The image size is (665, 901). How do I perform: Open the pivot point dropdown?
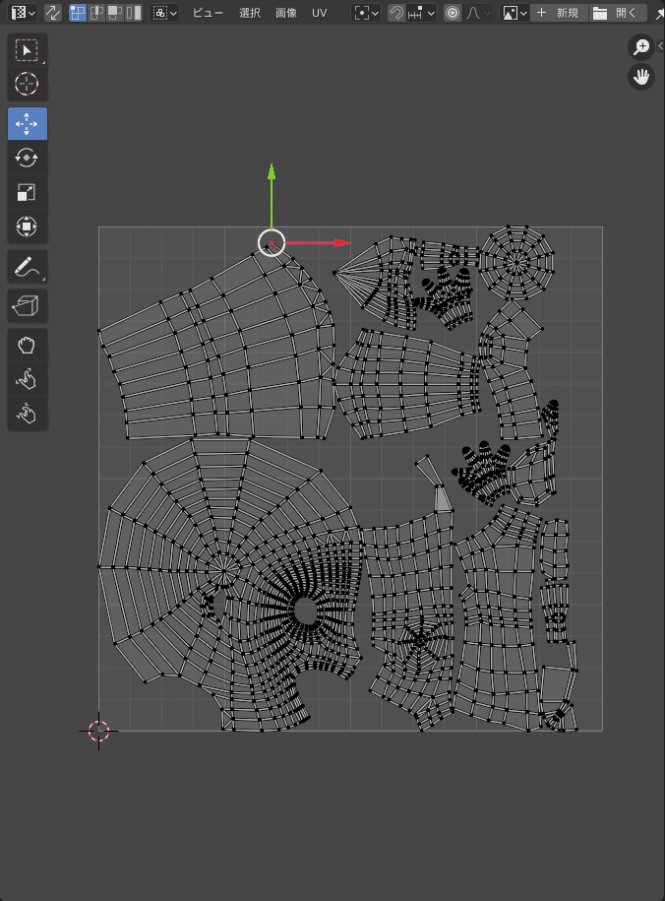tap(366, 13)
